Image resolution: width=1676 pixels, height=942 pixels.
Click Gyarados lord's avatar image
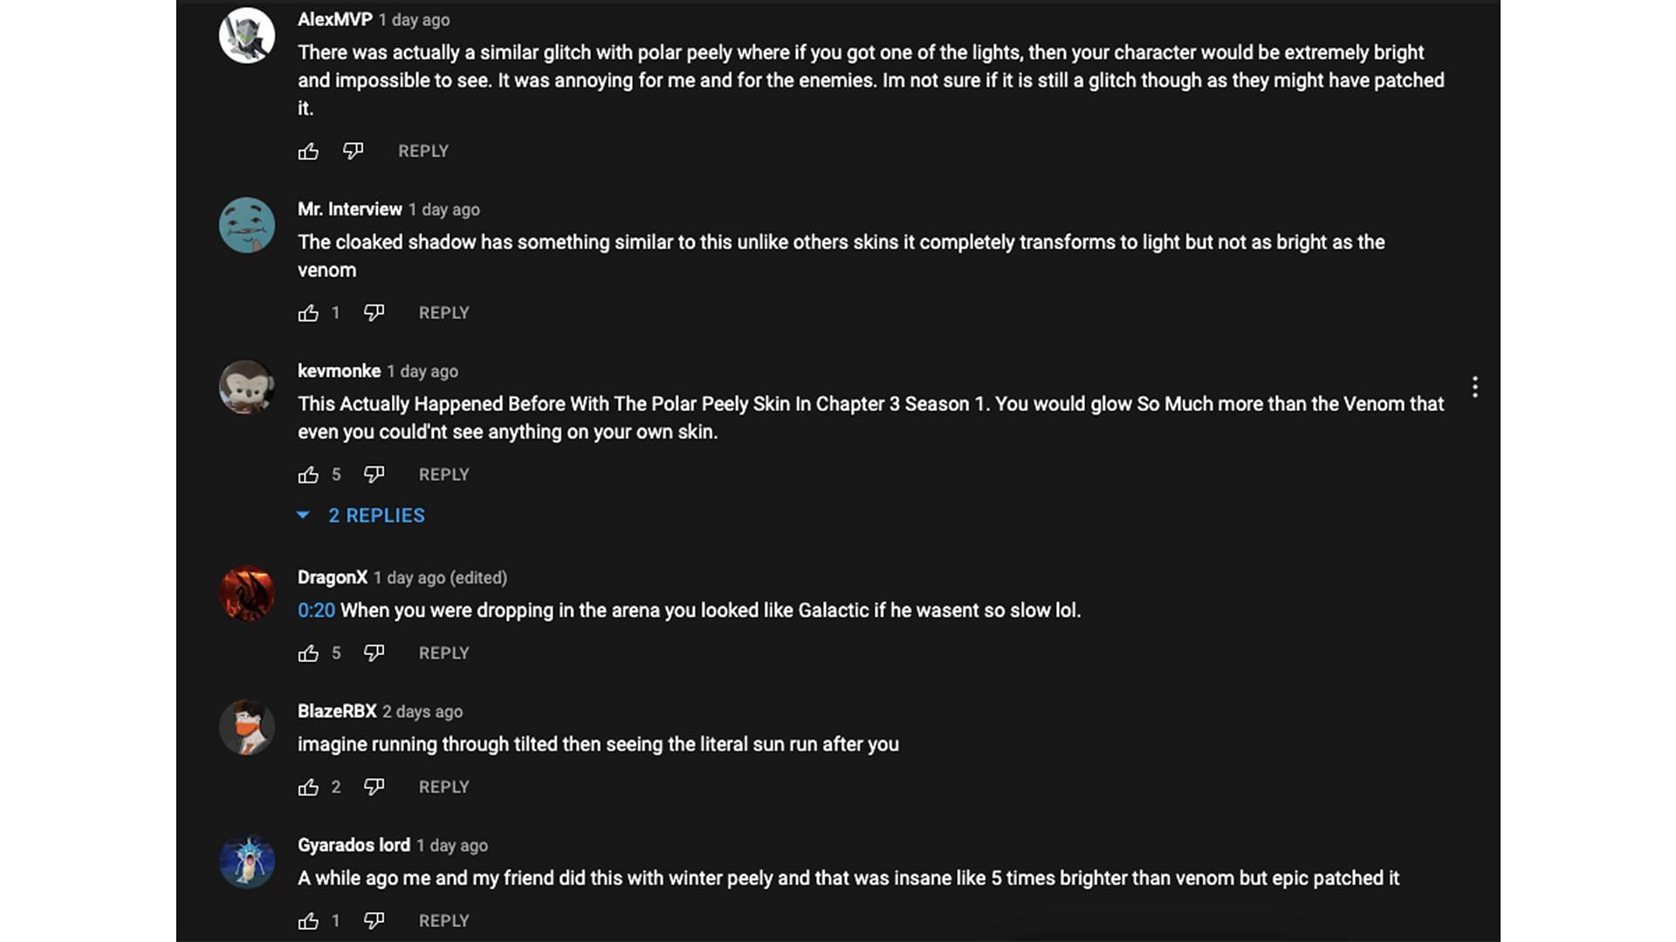tap(247, 861)
